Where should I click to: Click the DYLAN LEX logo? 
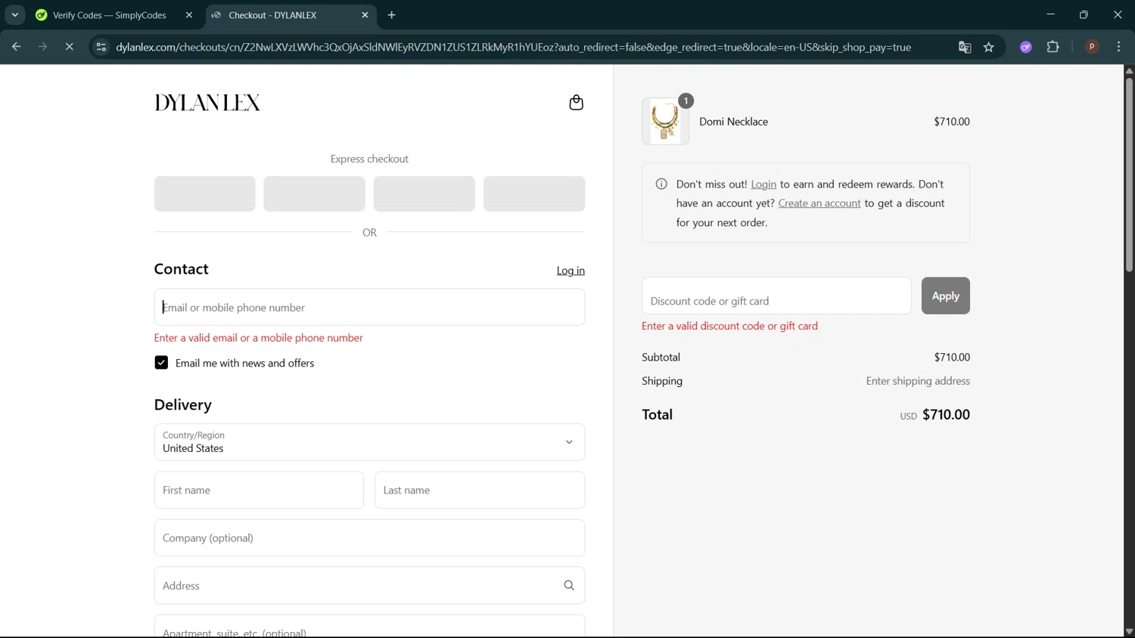[x=207, y=103]
